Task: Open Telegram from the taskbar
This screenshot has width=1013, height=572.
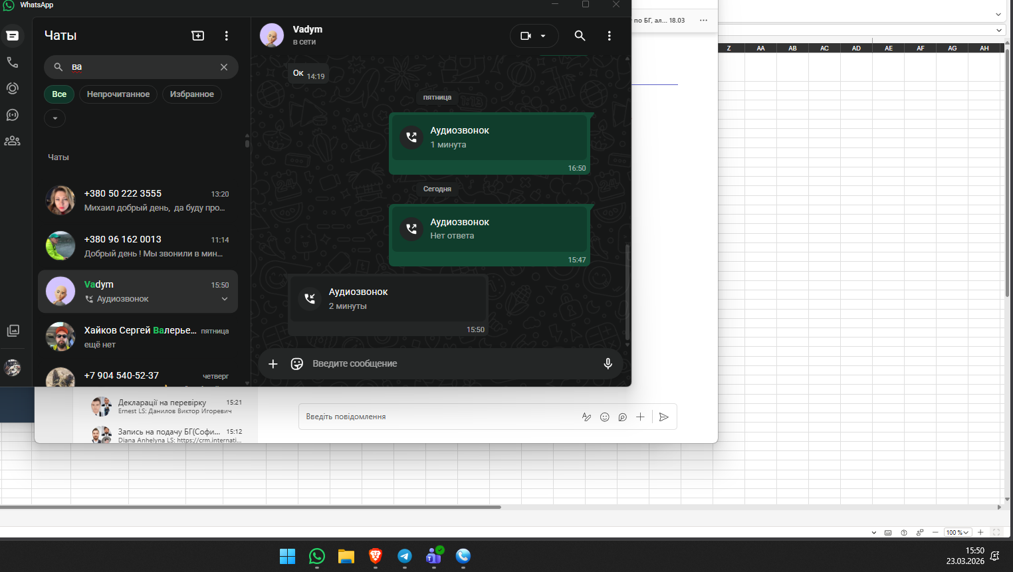Action: tap(405, 557)
